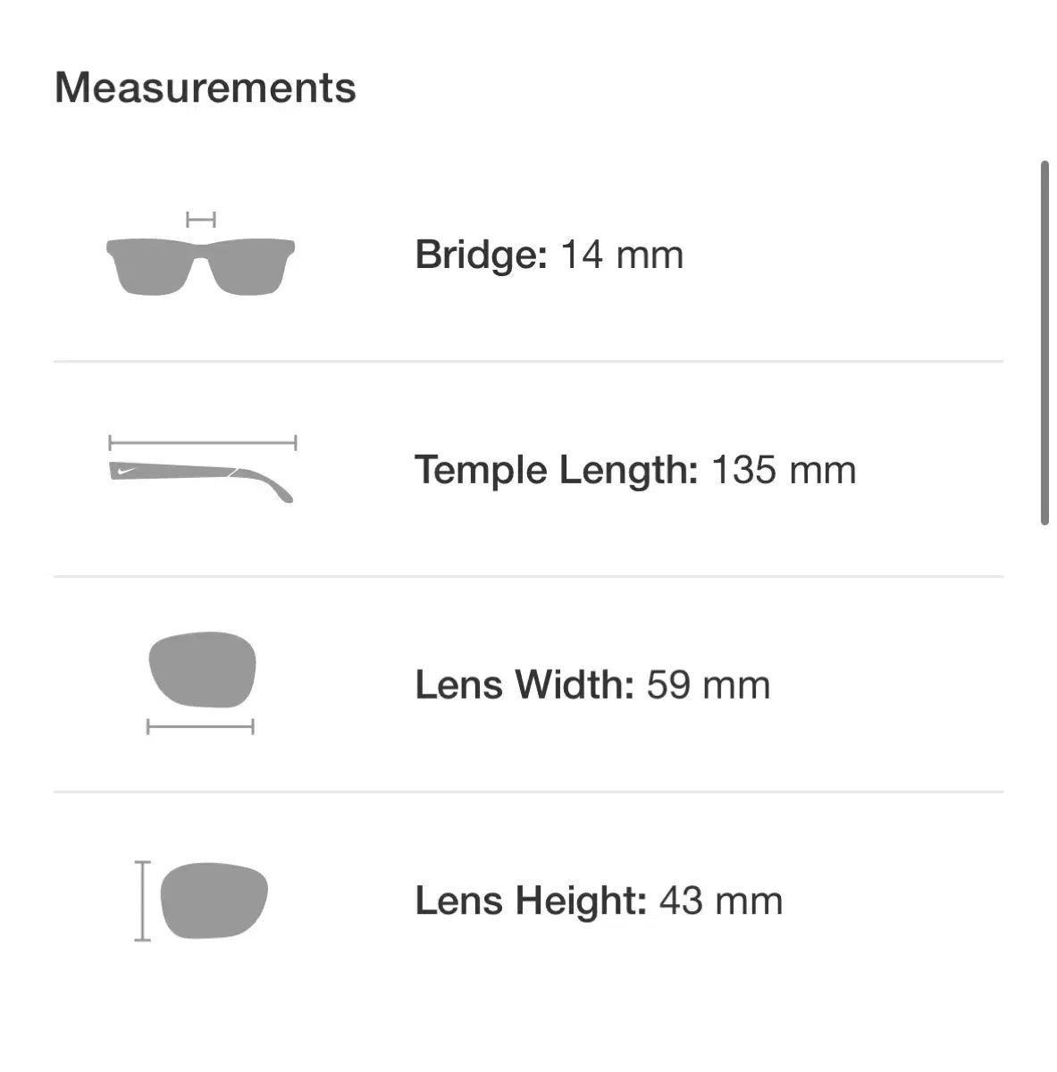
Task: Click the 59 mm lens width value
Action: (x=709, y=685)
